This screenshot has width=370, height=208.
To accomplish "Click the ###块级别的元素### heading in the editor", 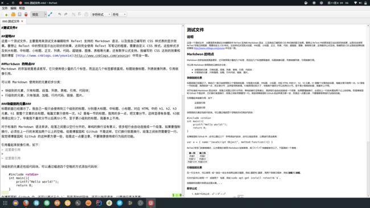I will point(16,104).
